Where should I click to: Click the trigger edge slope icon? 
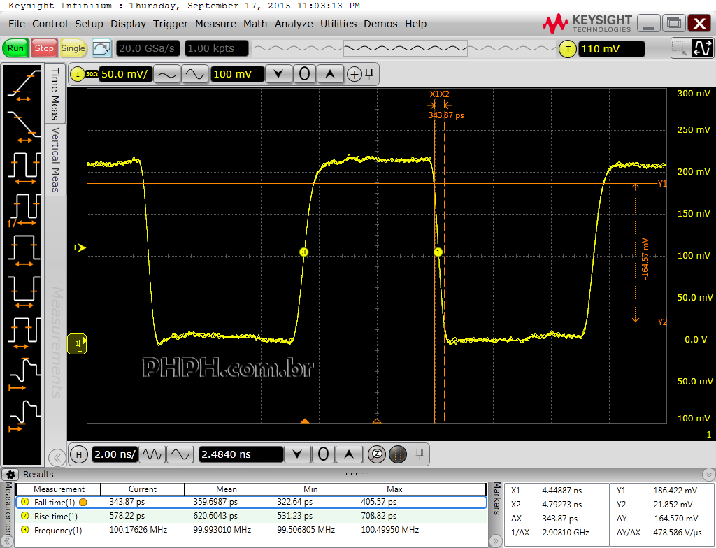pos(701,48)
